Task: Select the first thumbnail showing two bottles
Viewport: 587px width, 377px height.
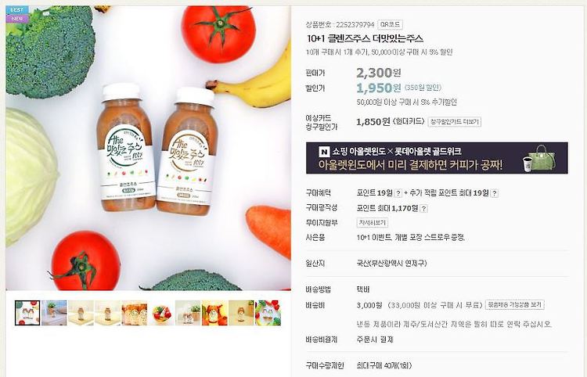Action: [x=27, y=313]
